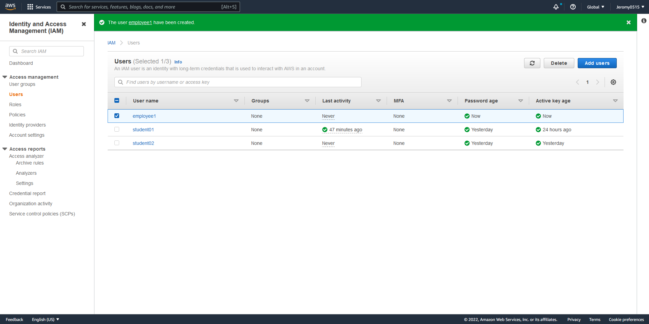Image resolution: width=649 pixels, height=324 pixels.
Task: Focus the top AWS services search bar
Action: tap(148, 7)
